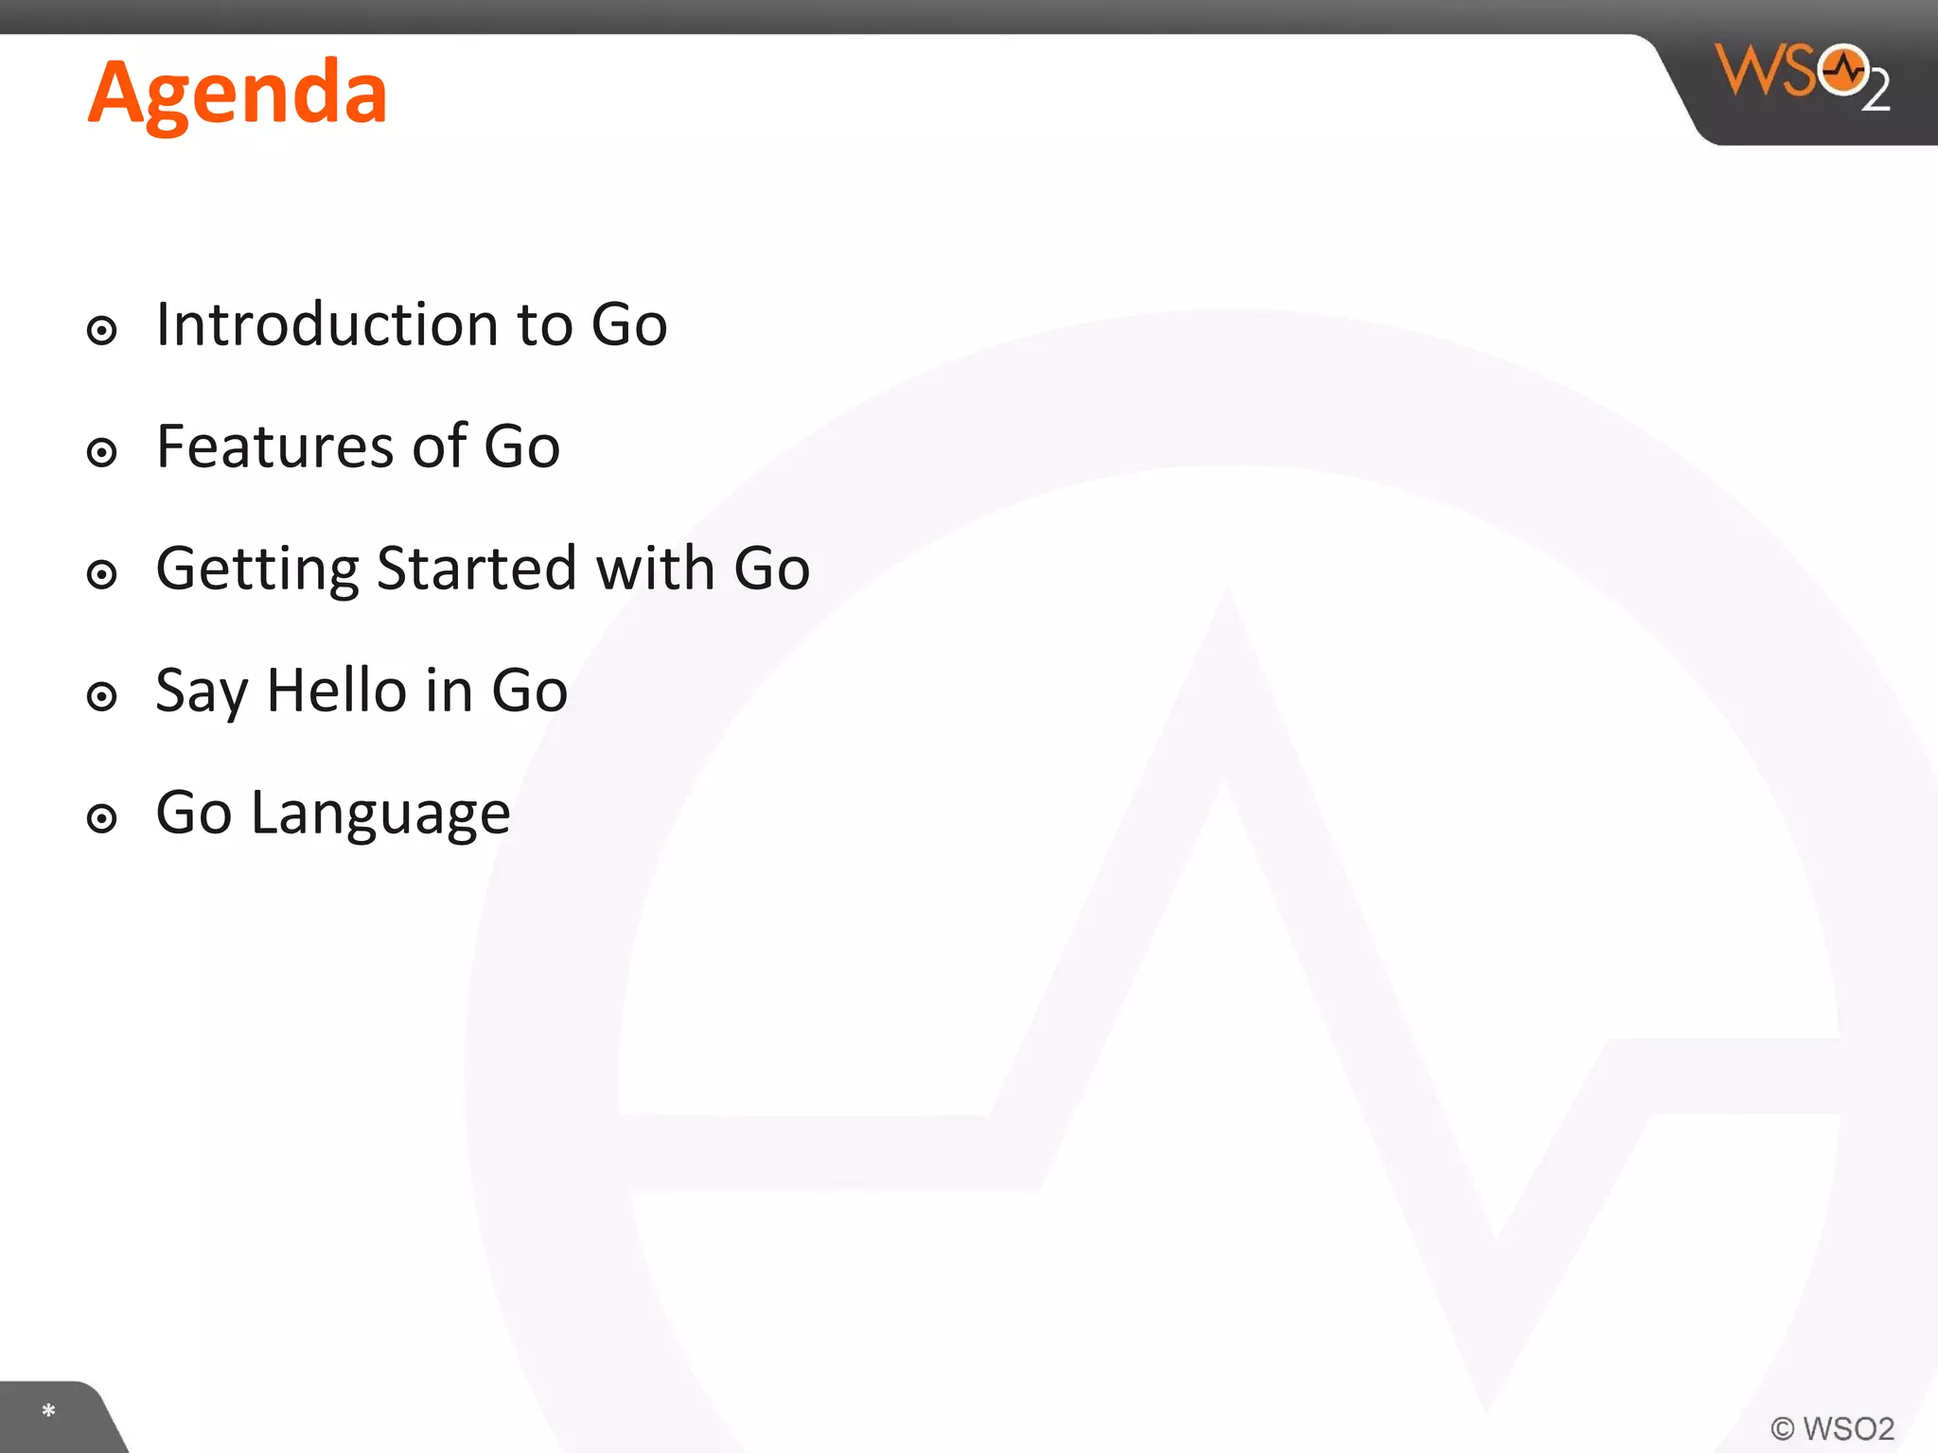Click the © WSO2 copyright text
The width and height of the screenshot is (1938, 1453).
[1832, 1428]
